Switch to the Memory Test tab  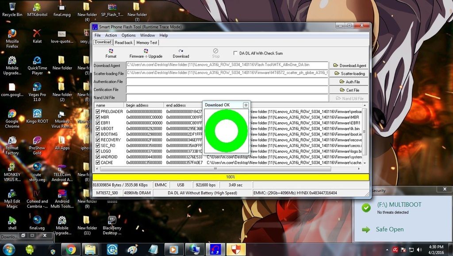(x=146, y=43)
